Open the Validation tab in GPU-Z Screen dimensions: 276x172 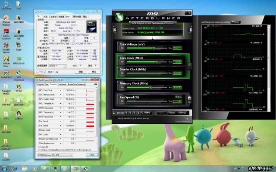pyautogui.click(x=62, y=84)
